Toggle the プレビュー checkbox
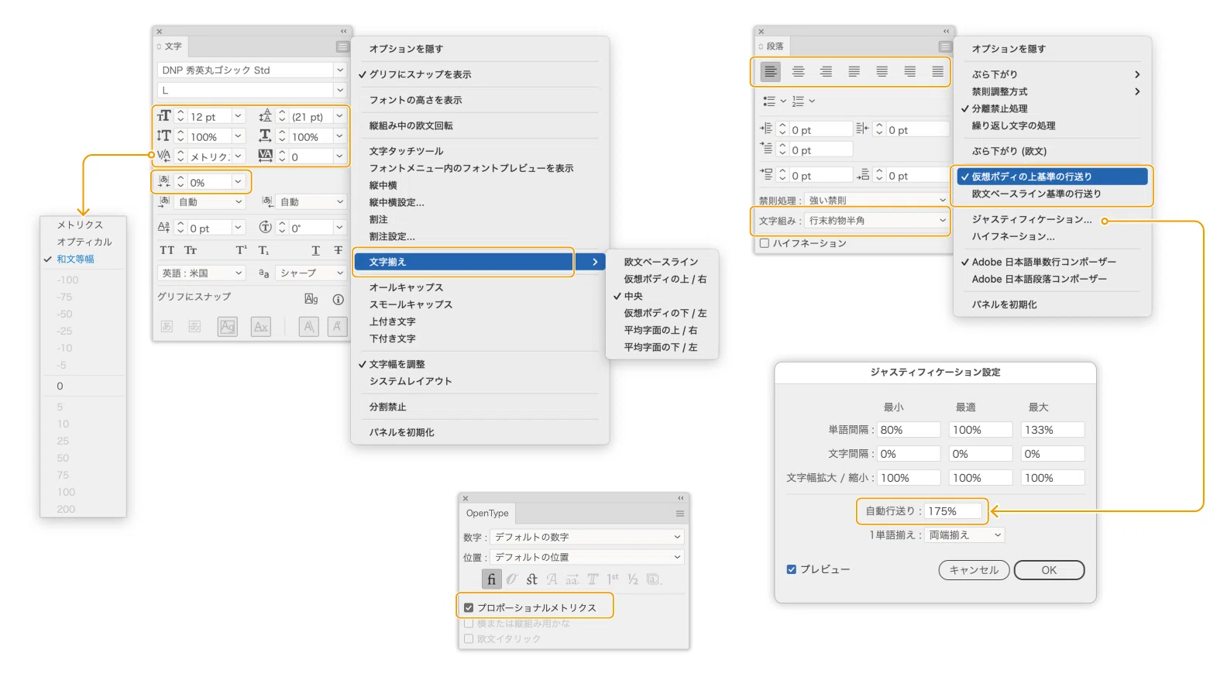The image size is (1227, 677). click(791, 569)
